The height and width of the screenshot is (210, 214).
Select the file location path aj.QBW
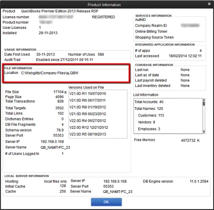(50, 73)
